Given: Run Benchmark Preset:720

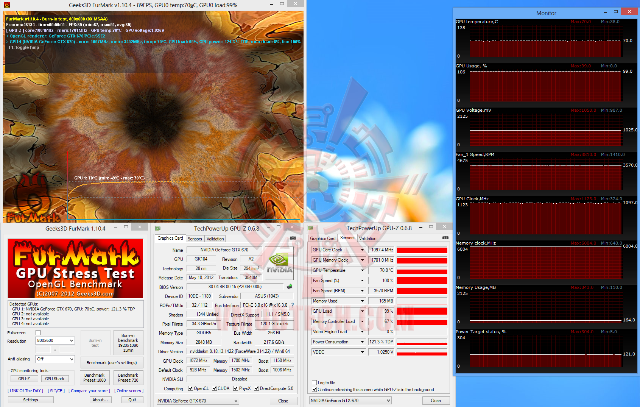Looking at the screenshot, I should [x=128, y=377].
